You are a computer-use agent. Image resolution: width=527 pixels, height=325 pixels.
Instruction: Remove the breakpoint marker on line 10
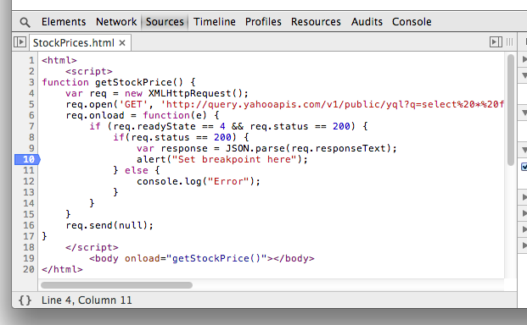27,159
